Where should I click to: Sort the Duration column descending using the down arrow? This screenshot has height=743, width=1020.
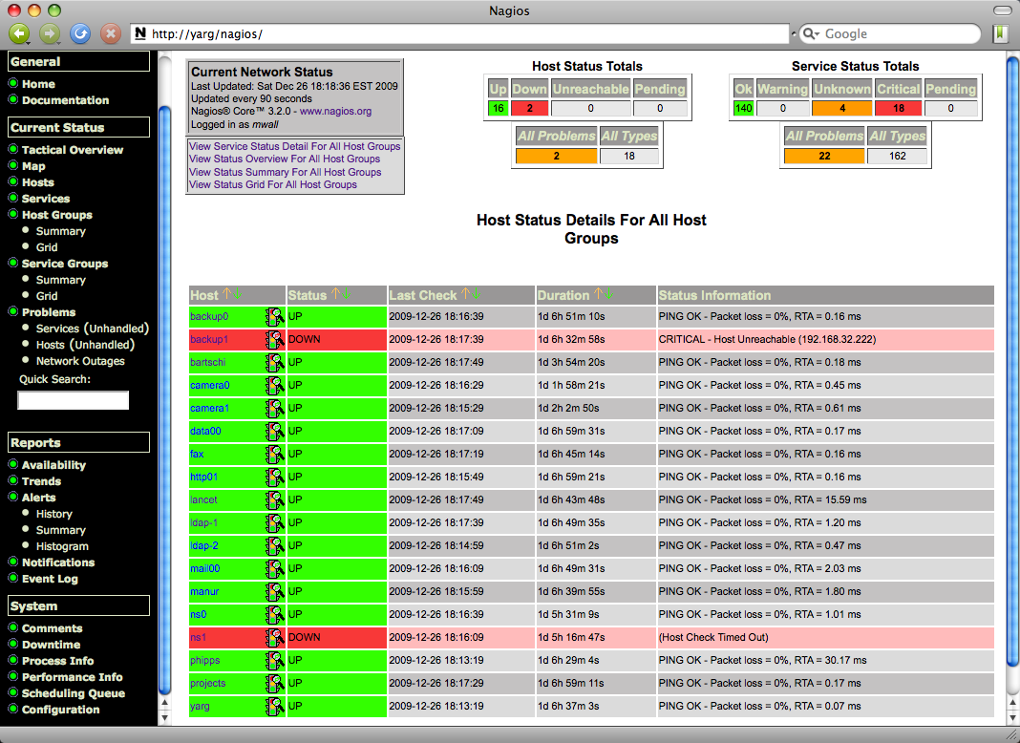click(608, 295)
